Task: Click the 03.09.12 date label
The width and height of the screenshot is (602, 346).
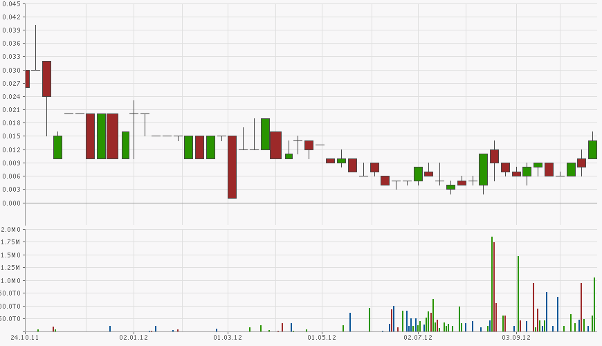Action: 516,338
